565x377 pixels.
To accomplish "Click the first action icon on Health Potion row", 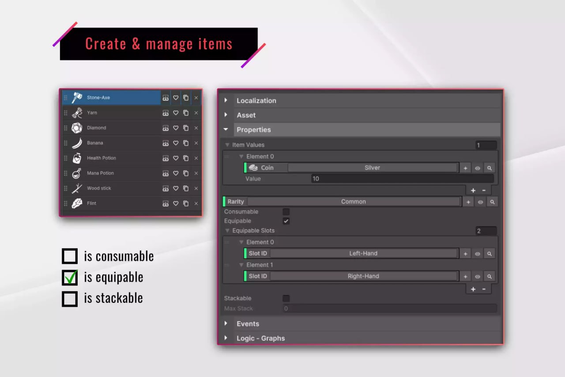I will point(166,158).
